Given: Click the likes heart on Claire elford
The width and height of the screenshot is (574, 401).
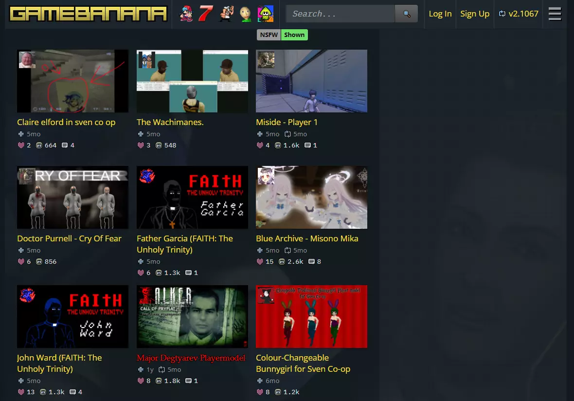Looking at the screenshot, I should point(21,146).
